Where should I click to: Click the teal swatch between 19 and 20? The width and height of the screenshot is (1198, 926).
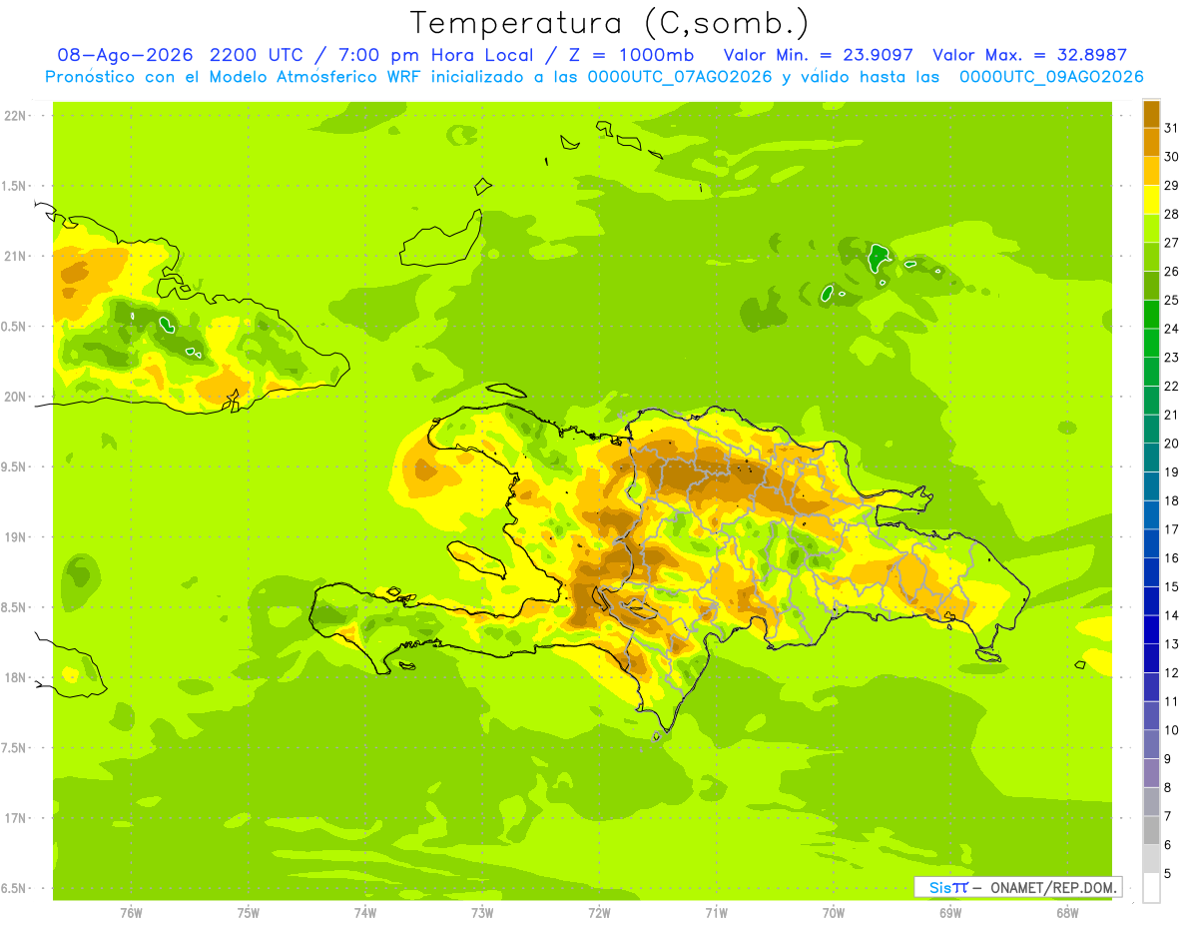coord(1151,459)
